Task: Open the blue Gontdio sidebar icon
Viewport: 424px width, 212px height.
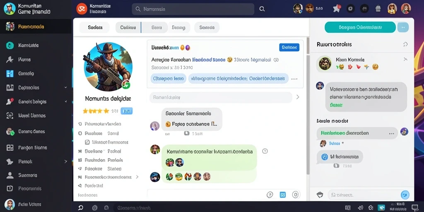Action: [10, 74]
